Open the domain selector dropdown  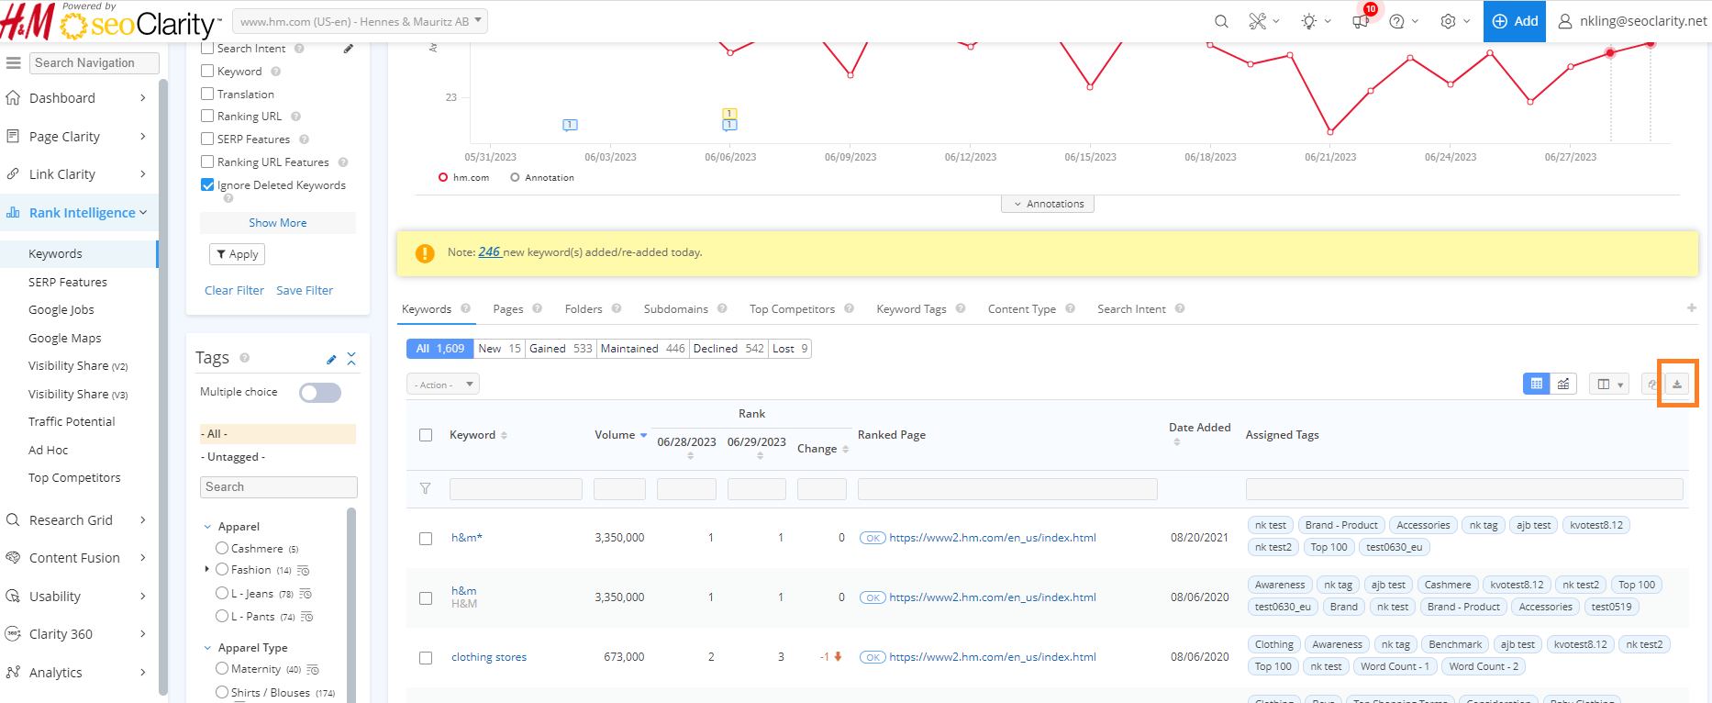pyautogui.click(x=360, y=21)
